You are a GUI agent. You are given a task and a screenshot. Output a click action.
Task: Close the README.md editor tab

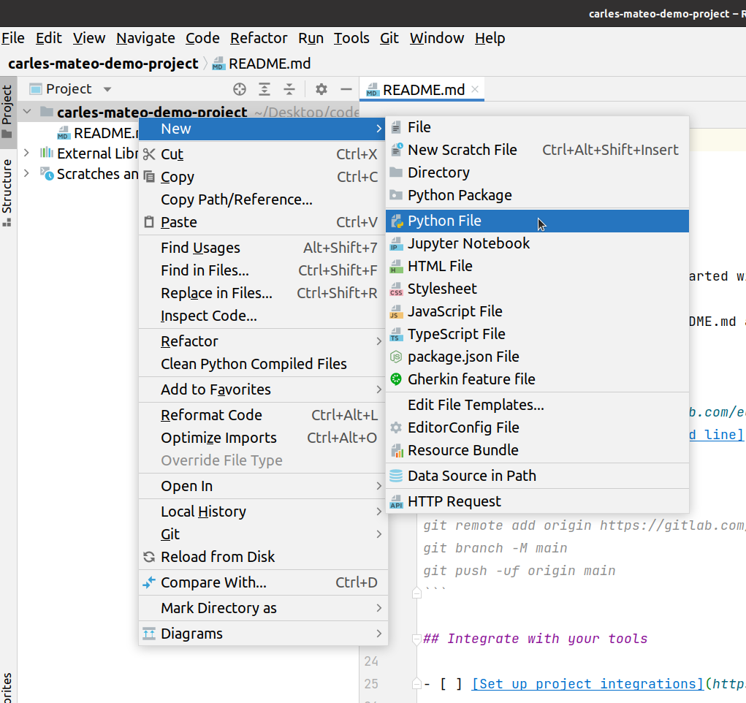tap(475, 89)
